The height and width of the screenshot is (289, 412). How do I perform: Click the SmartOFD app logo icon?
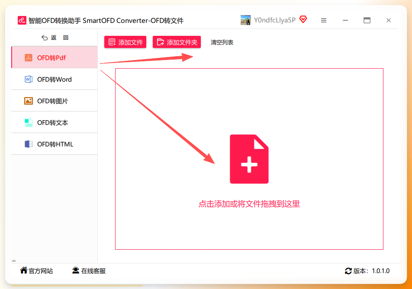(22, 20)
